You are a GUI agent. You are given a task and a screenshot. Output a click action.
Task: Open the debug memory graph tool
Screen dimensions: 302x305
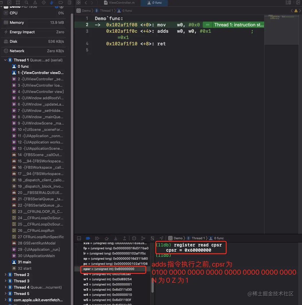coord(143,238)
